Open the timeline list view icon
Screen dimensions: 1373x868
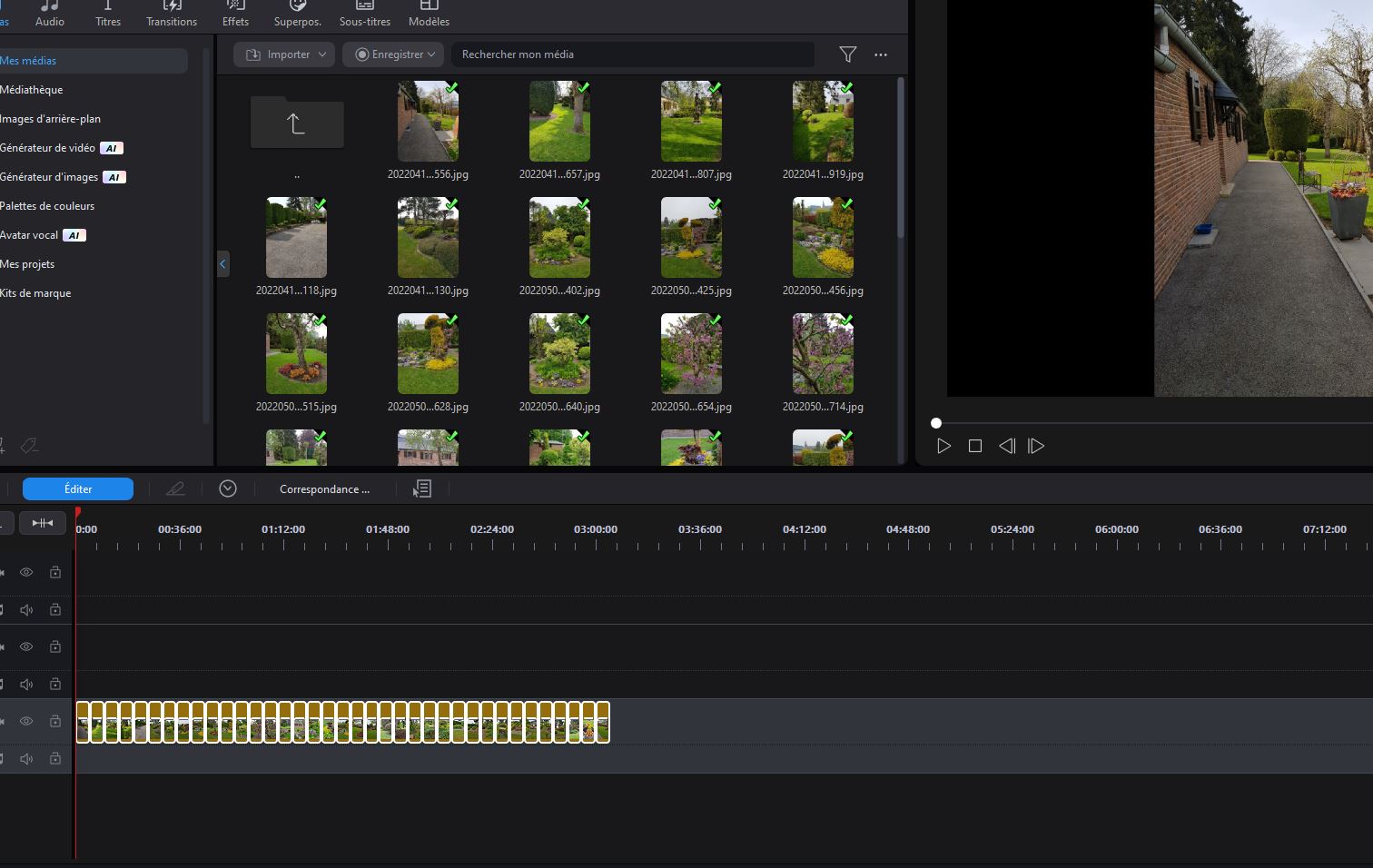pyautogui.click(x=422, y=488)
